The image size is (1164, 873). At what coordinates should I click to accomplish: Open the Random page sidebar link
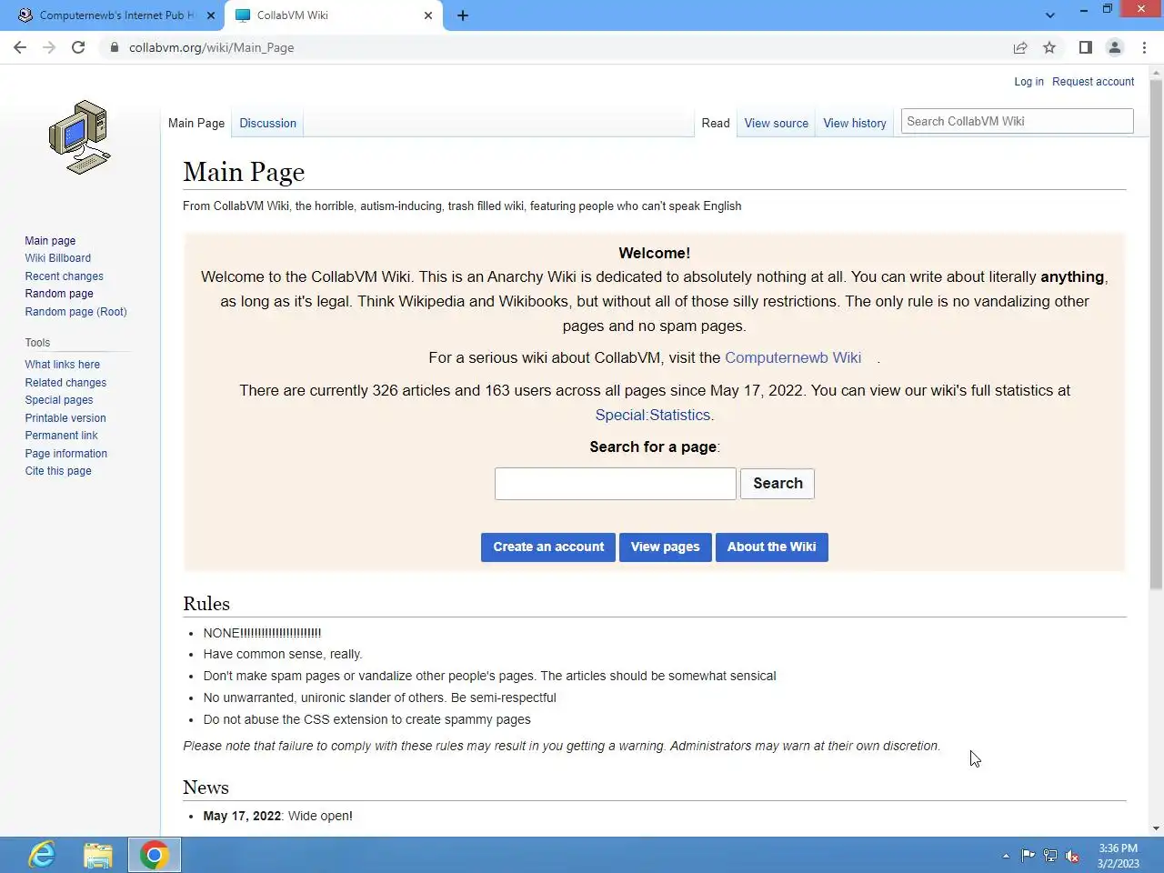[59, 294]
